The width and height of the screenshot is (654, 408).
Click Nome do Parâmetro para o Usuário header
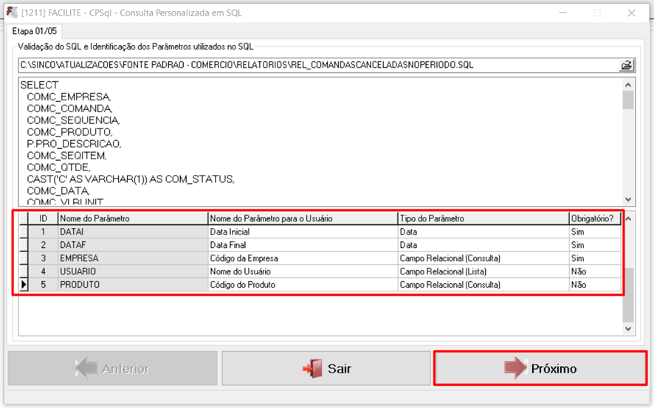pos(303,218)
